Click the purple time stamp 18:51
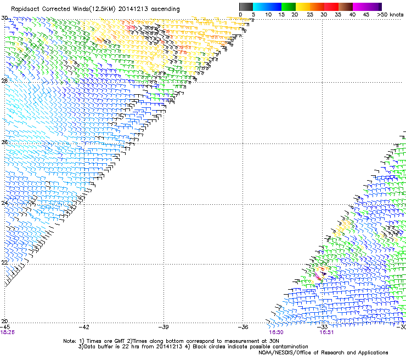 [x=326, y=332]
